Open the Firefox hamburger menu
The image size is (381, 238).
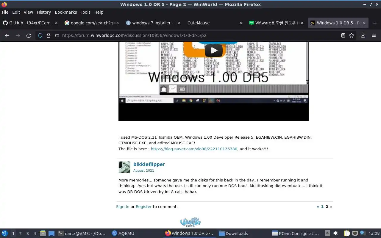click(374, 35)
